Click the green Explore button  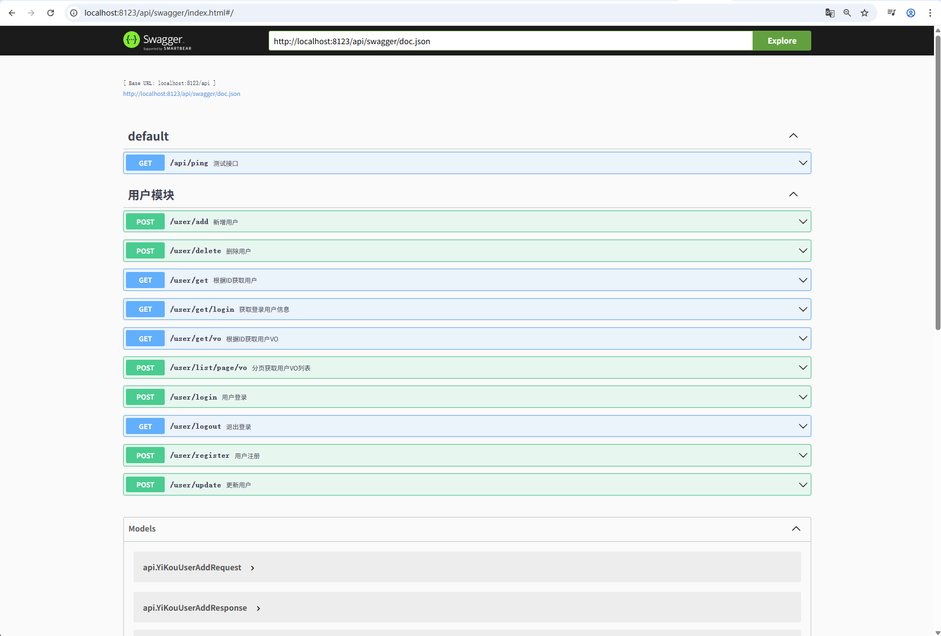(x=782, y=41)
